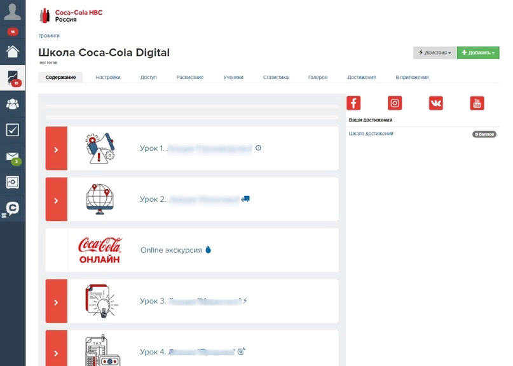The image size is (513, 366).
Task: Click the Ваши достижения heading
Action: click(371, 120)
